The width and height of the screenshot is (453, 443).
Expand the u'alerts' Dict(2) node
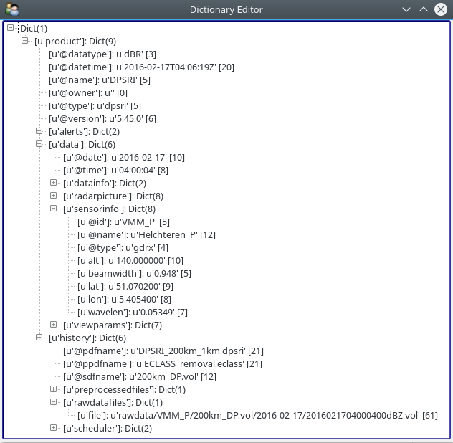39,131
